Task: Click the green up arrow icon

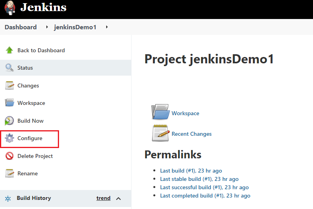Action: (x=10, y=50)
